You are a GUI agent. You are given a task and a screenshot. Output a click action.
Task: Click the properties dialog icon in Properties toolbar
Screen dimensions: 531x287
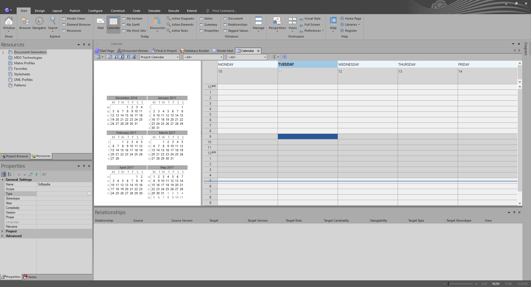[x=30, y=174]
